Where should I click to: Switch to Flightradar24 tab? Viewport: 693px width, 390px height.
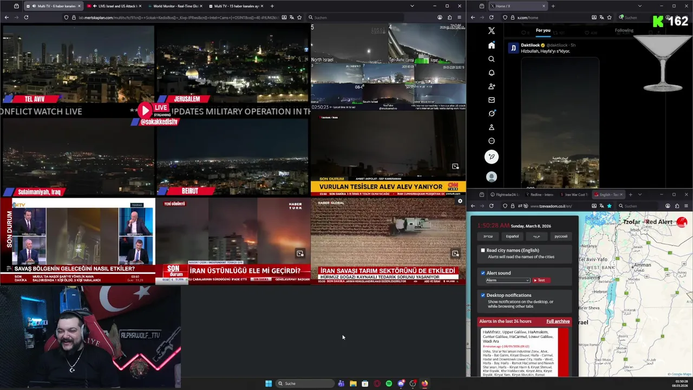tap(504, 194)
